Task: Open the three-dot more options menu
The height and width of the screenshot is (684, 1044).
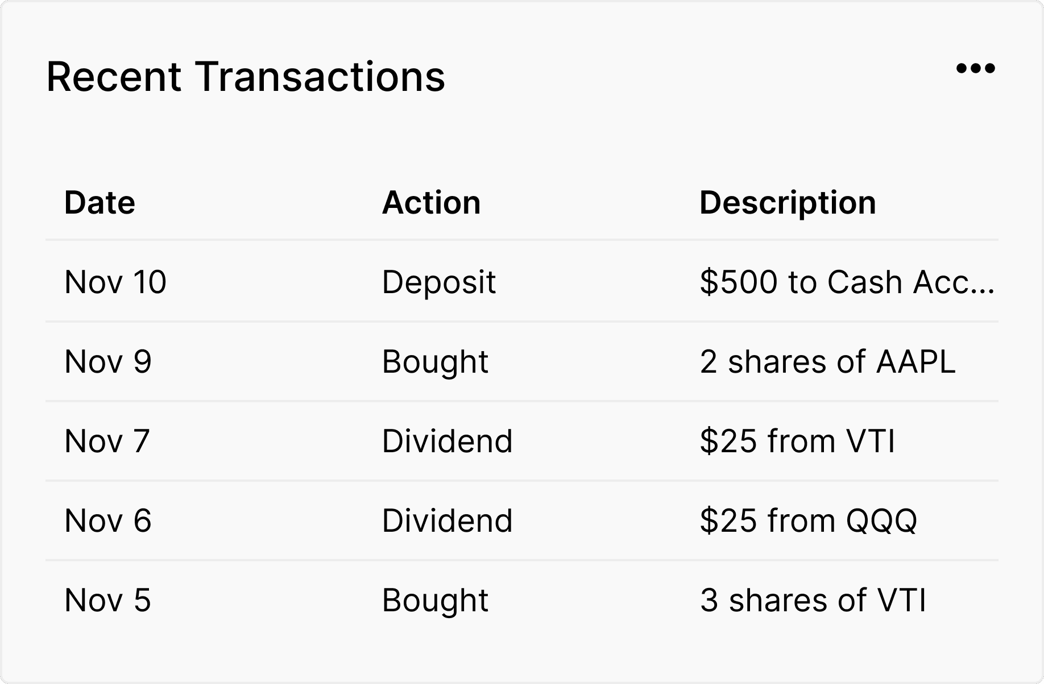Action: 975,69
